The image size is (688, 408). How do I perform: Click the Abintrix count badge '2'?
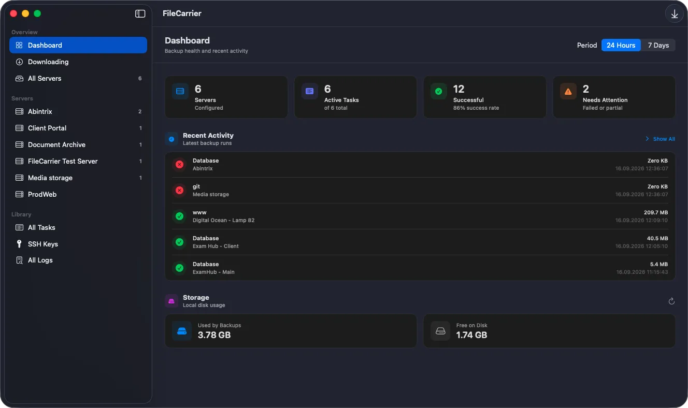click(x=140, y=111)
